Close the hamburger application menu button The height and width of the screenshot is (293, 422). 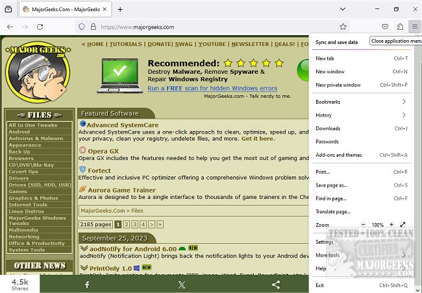point(414,27)
